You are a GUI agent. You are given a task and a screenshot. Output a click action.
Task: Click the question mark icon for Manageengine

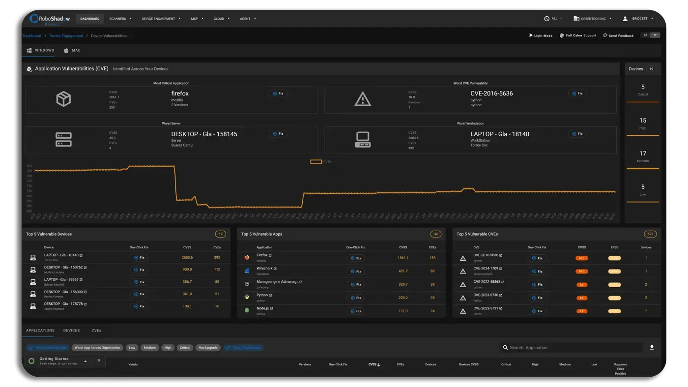(x=247, y=284)
